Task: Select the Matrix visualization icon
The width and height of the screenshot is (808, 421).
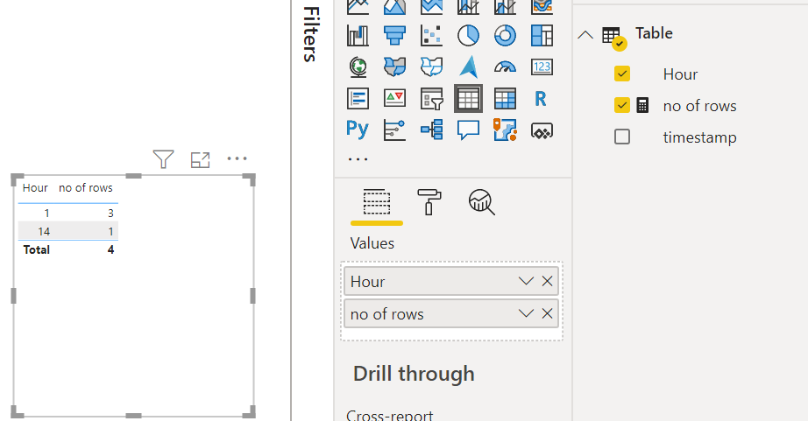Action: pyautogui.click(x=505, y=98)
